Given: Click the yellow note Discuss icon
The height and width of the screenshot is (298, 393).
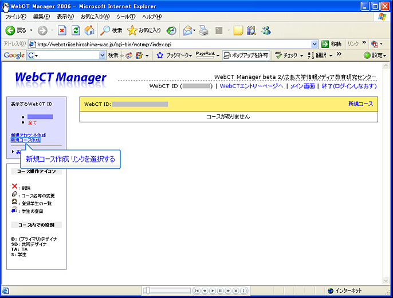Looking at the screenshot, I should click(238, 30).
